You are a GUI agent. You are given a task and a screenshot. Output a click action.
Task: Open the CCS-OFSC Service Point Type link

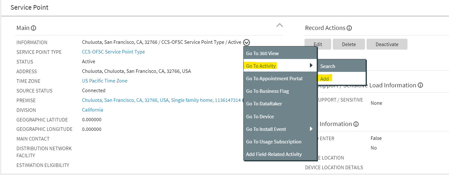click(113, 52)
